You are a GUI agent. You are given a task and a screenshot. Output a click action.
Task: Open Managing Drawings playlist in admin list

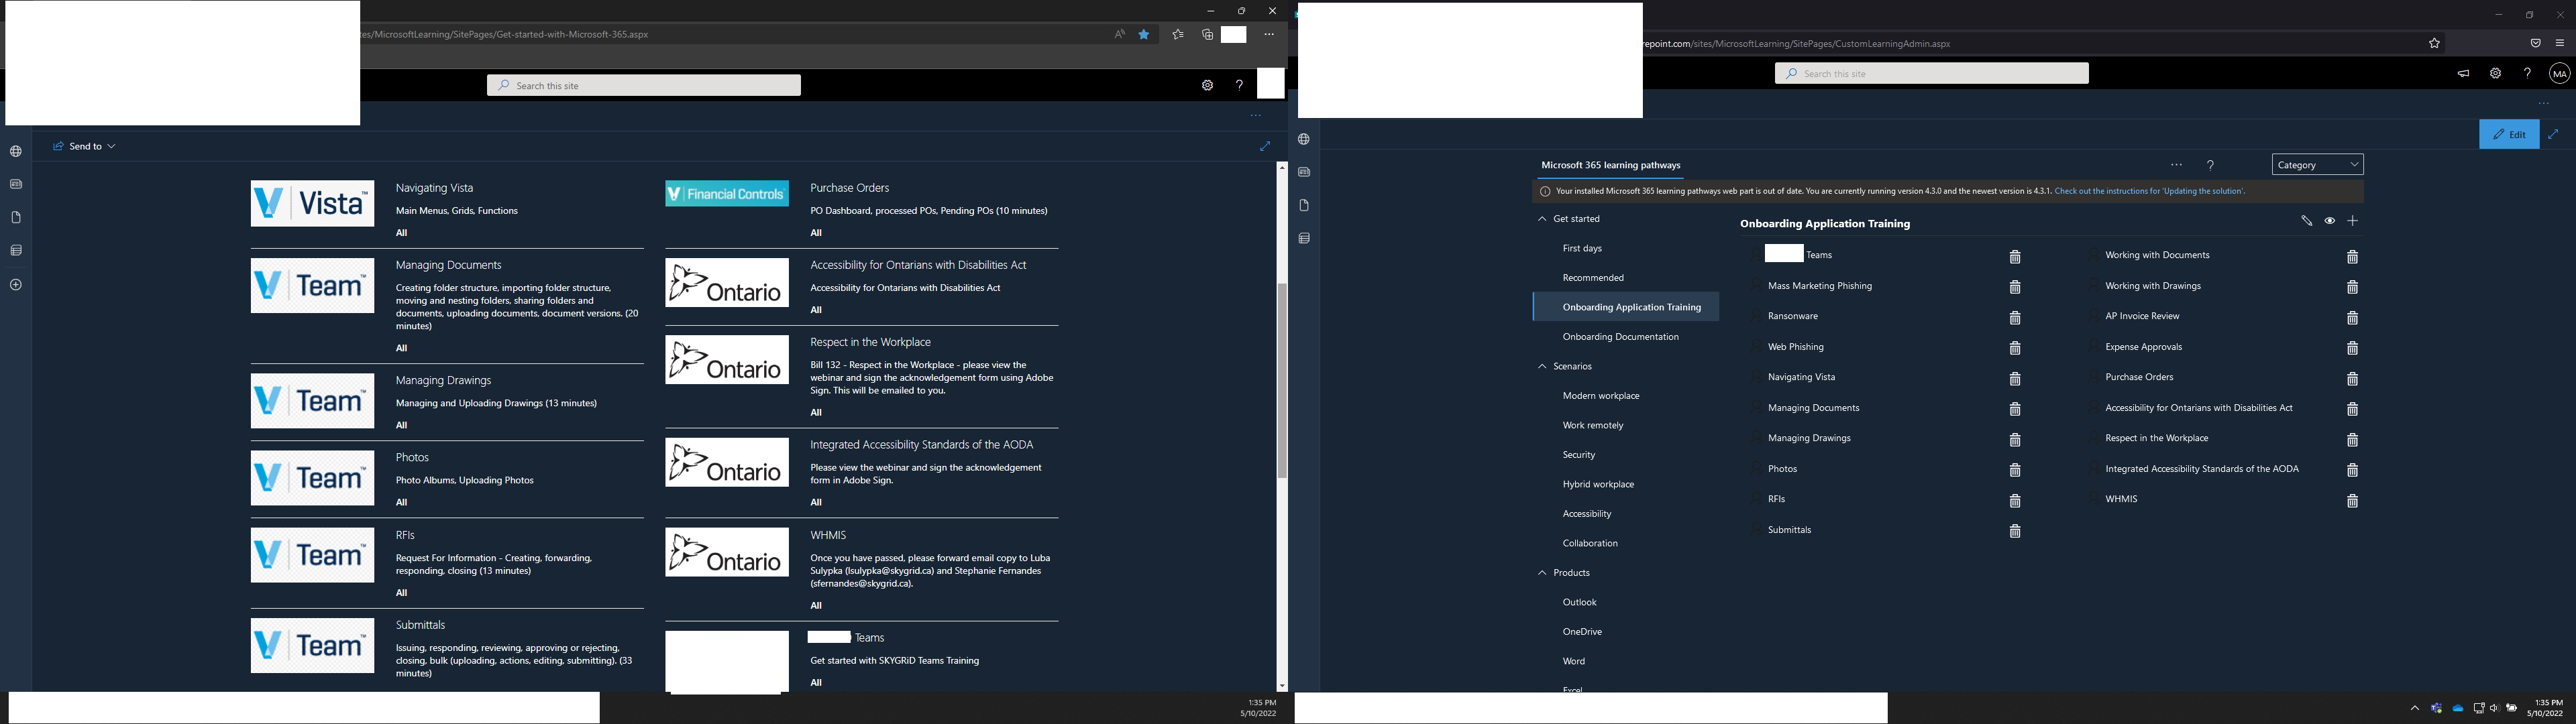[x=1809, y=438]
